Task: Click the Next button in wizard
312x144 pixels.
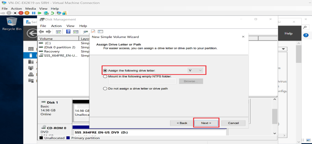Action: tap(206, 123)
